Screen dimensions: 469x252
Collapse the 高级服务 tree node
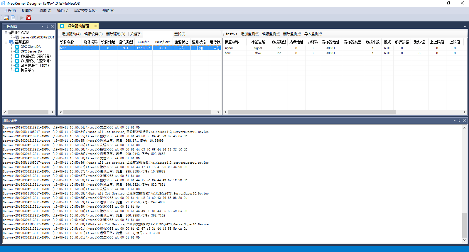pyautogui.click(x=6, y=42)
